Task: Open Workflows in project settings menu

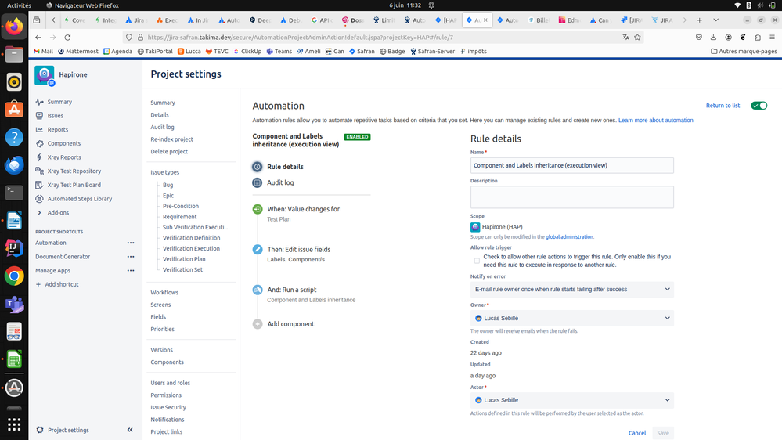Action: click(x=164, y=293)
